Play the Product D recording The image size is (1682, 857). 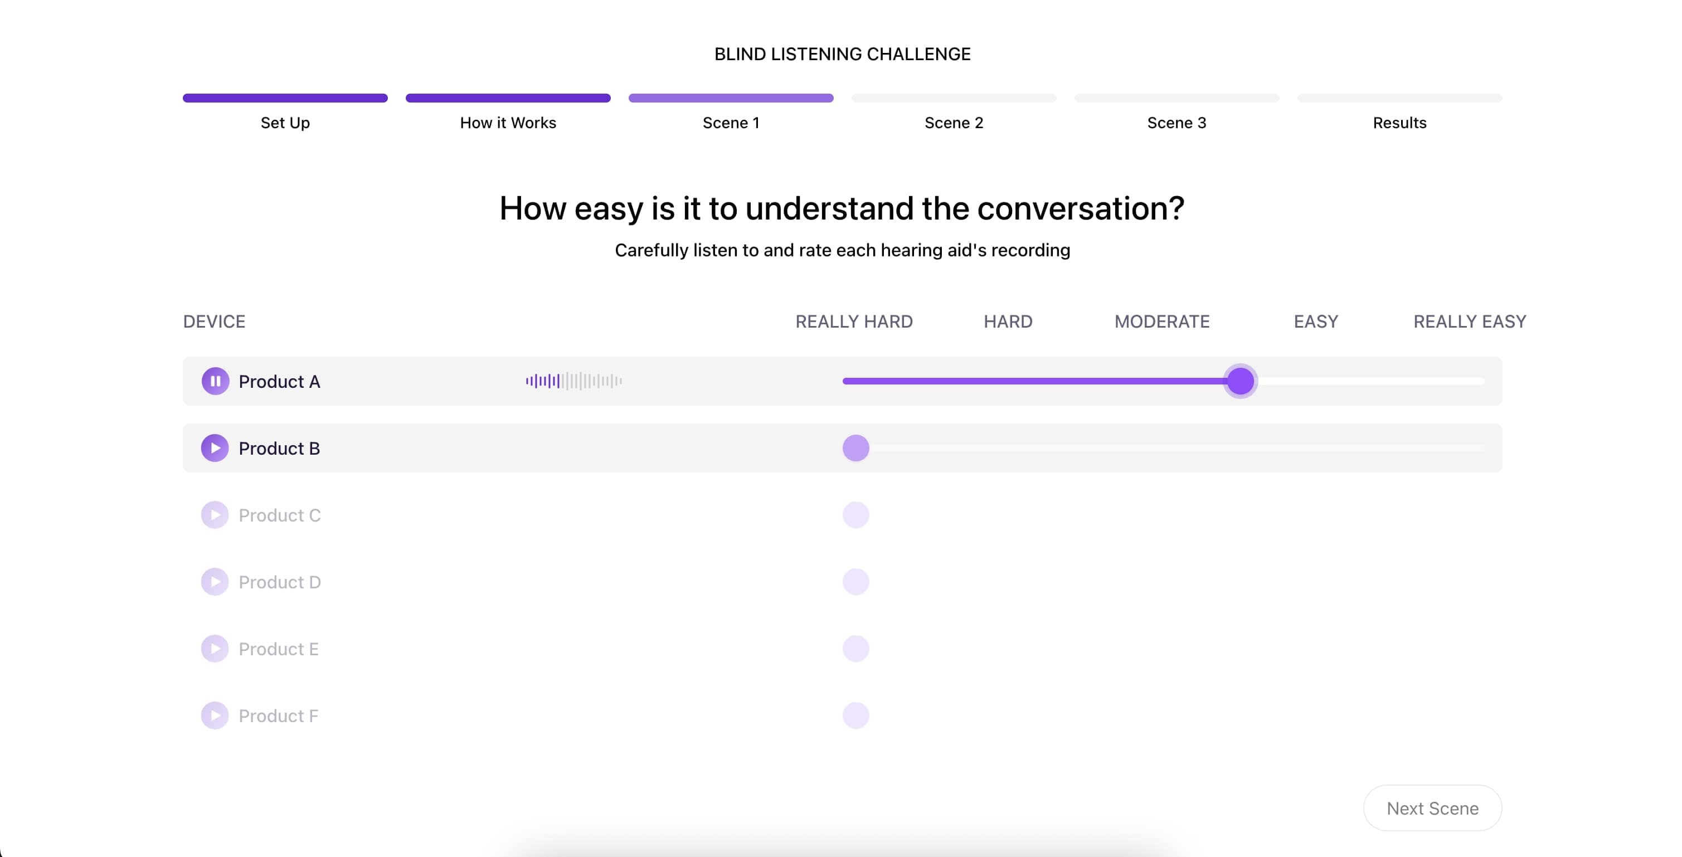215,582
